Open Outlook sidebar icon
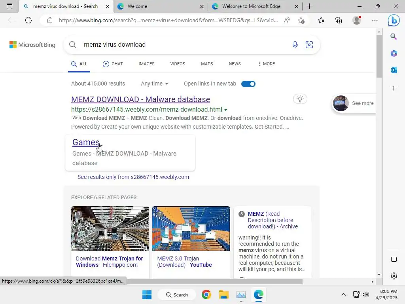Viewport: 405px width, 304px height. (x=394, y=70)
